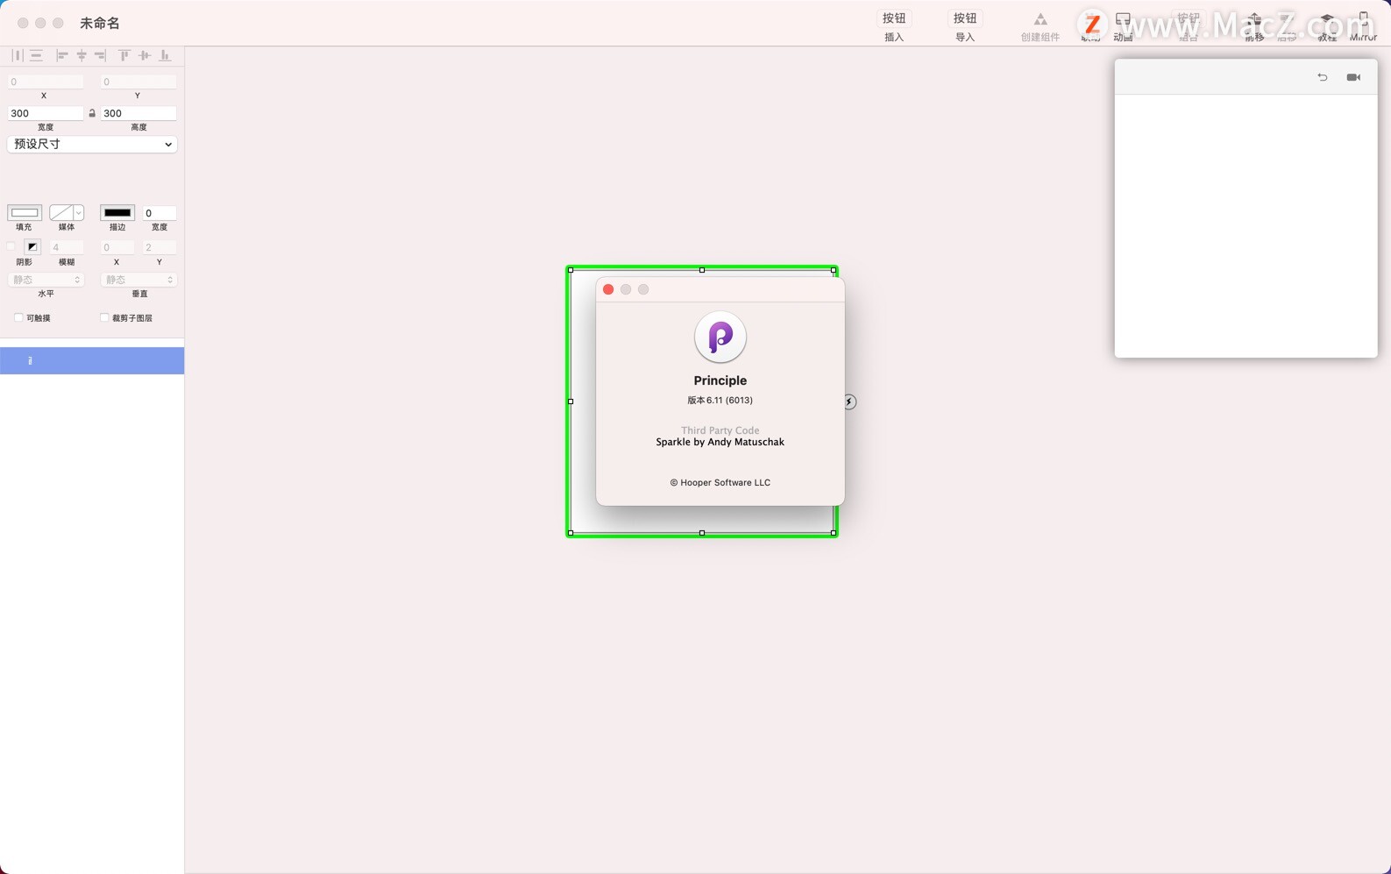Align selected layers to top edge

(124, 55)
